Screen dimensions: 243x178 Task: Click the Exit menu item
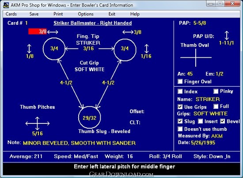click(112, 14)
